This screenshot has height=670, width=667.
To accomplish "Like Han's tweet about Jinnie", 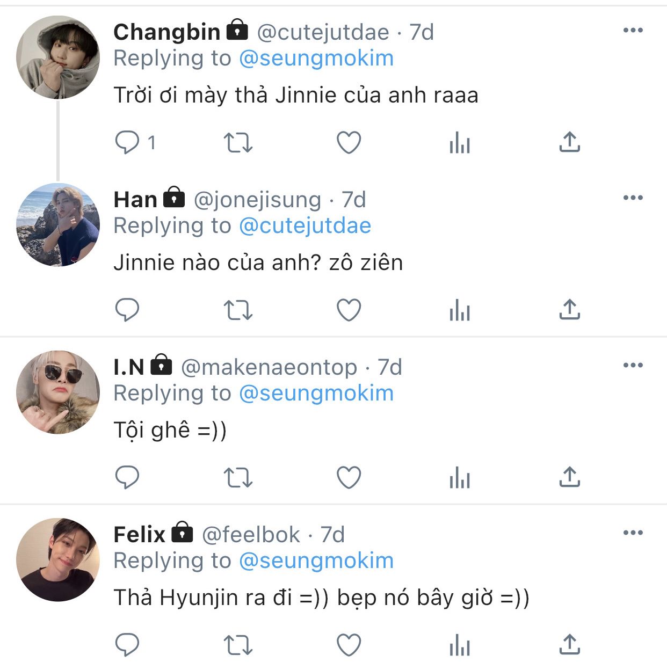I will pyautogui.click(x=349, y=310).
